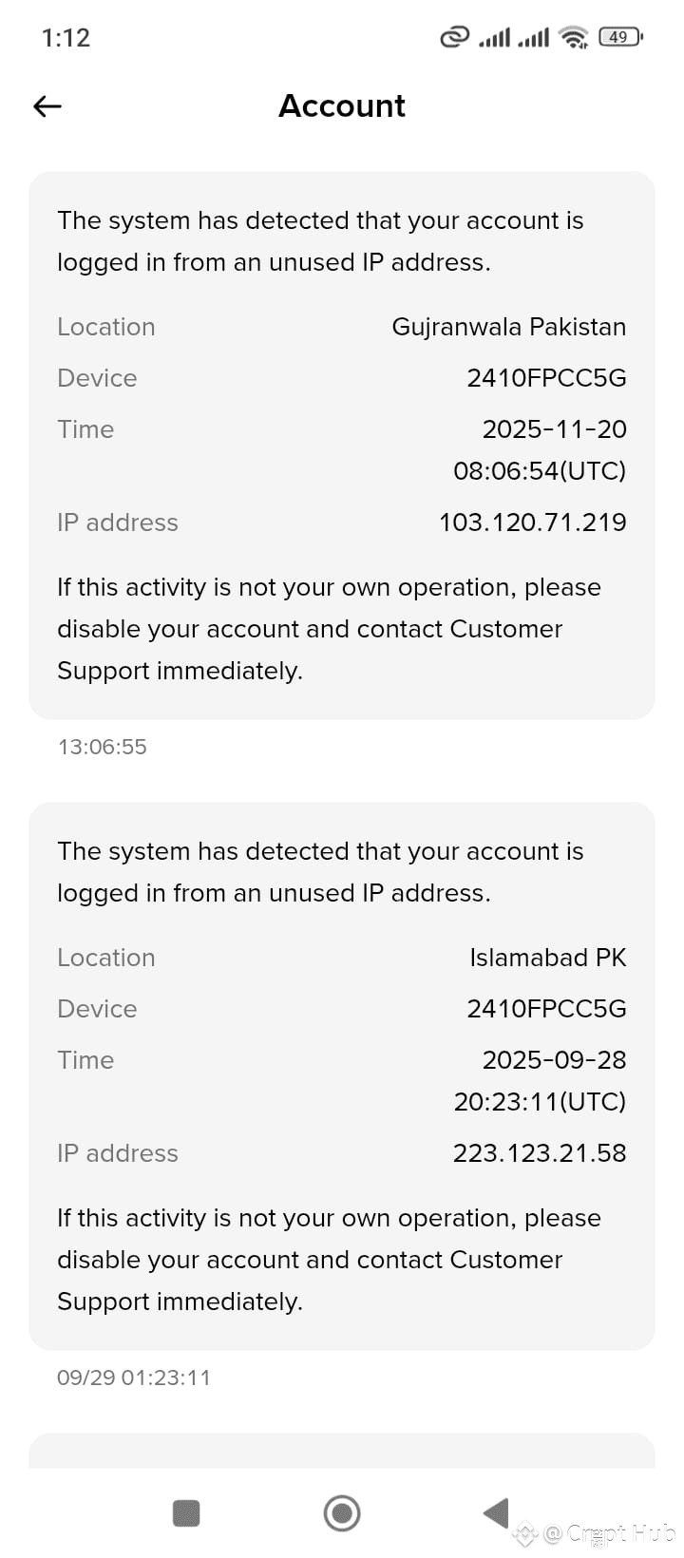Tap the 13:06:55 message timestamp

coord(103,747)
